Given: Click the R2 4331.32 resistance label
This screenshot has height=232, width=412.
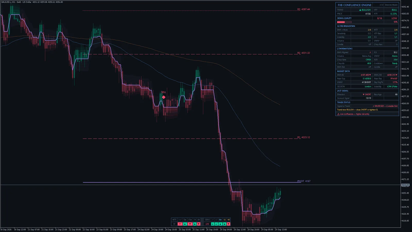Looking at the screenshot, I should [x=304, y=53].
